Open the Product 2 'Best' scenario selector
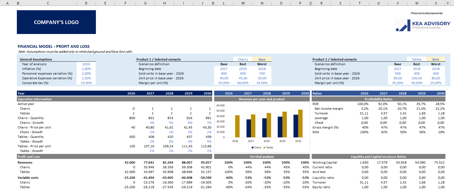454x189 pixels. (435, 59)
